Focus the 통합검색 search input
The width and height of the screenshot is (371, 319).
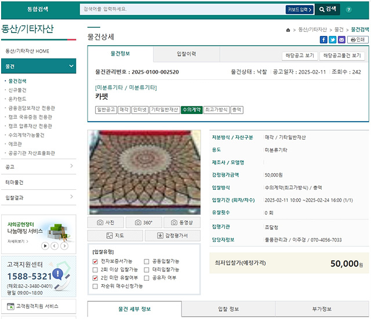pyautogui.click(x=182, y=9)
